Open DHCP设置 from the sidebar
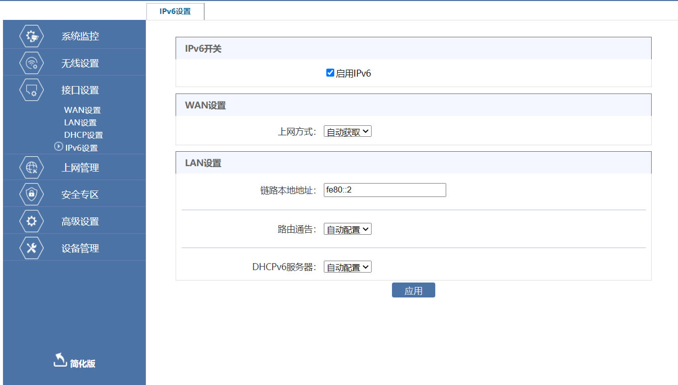Viewport: 678px width, 385px height. pyautogui.click(x=84, y=135)
